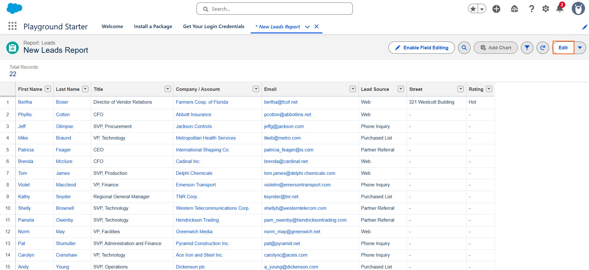Screen dimensions: 589x270
Task: Click the a_young@dickenson.com email link
Action: tap(291, 267)
